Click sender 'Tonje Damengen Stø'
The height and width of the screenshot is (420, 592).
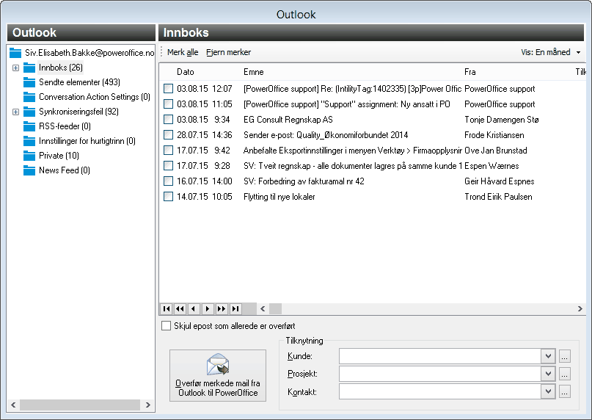tap(501, 120)
